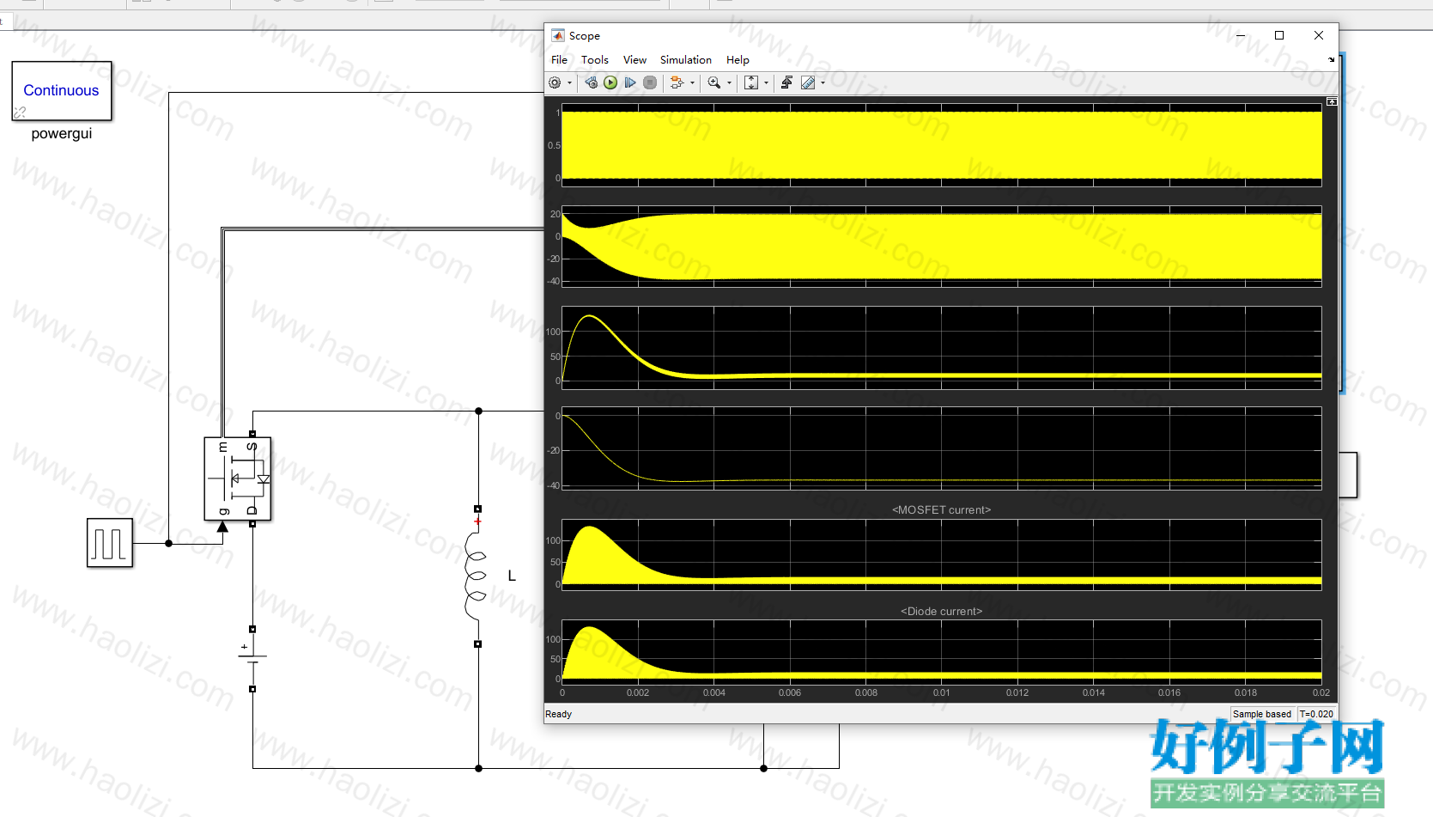This screenshot has width=1433, height=817.
Task: Open Scope configuration properties gear icon
Action: (x=555, y=82)
